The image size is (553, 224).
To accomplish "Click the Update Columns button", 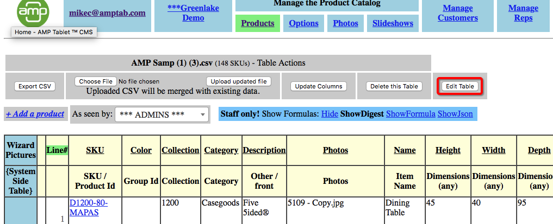I will 319,86.
